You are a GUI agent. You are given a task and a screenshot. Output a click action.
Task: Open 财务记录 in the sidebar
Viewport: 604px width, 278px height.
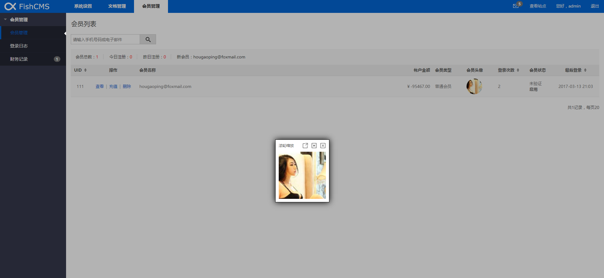(19, 59)
